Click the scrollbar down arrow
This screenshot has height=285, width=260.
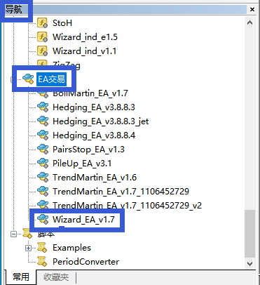click(249, 264)
